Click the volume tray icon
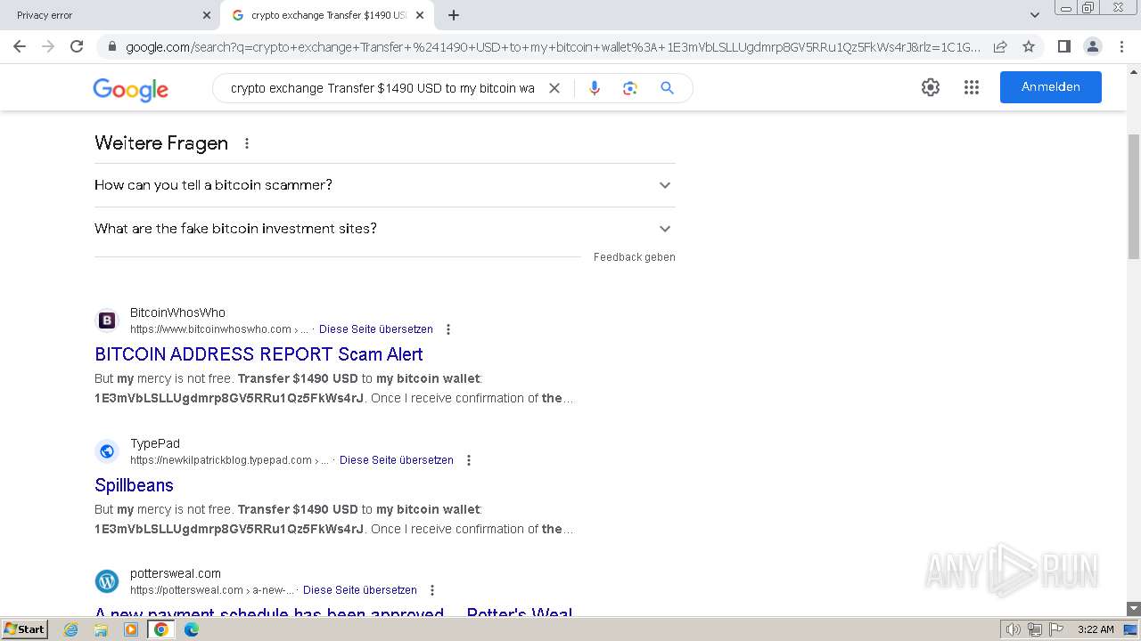Screen dimensions: 1141x641 point(1014,629)
